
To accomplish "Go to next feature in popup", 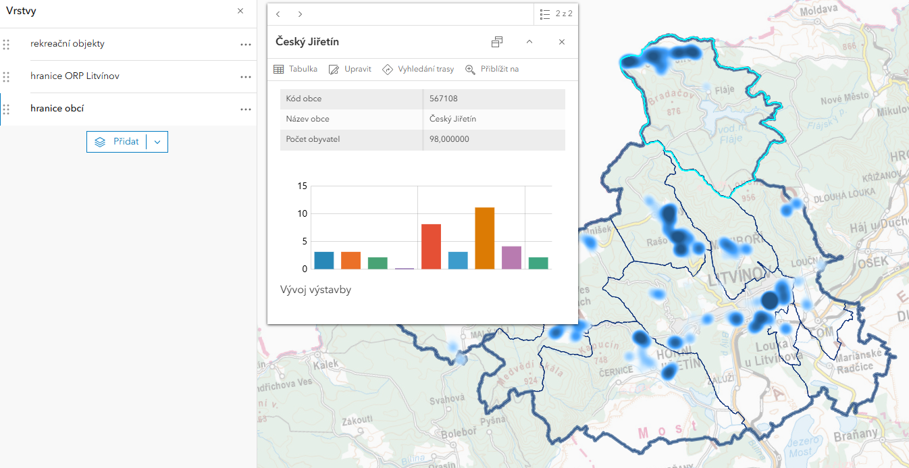I will (x=300, y=14).
